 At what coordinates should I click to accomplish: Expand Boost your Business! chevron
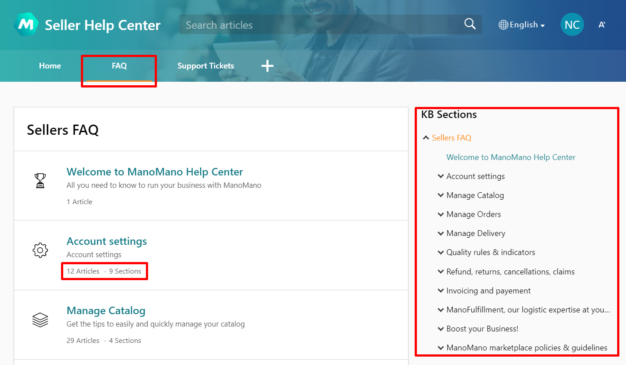point(440,329)
